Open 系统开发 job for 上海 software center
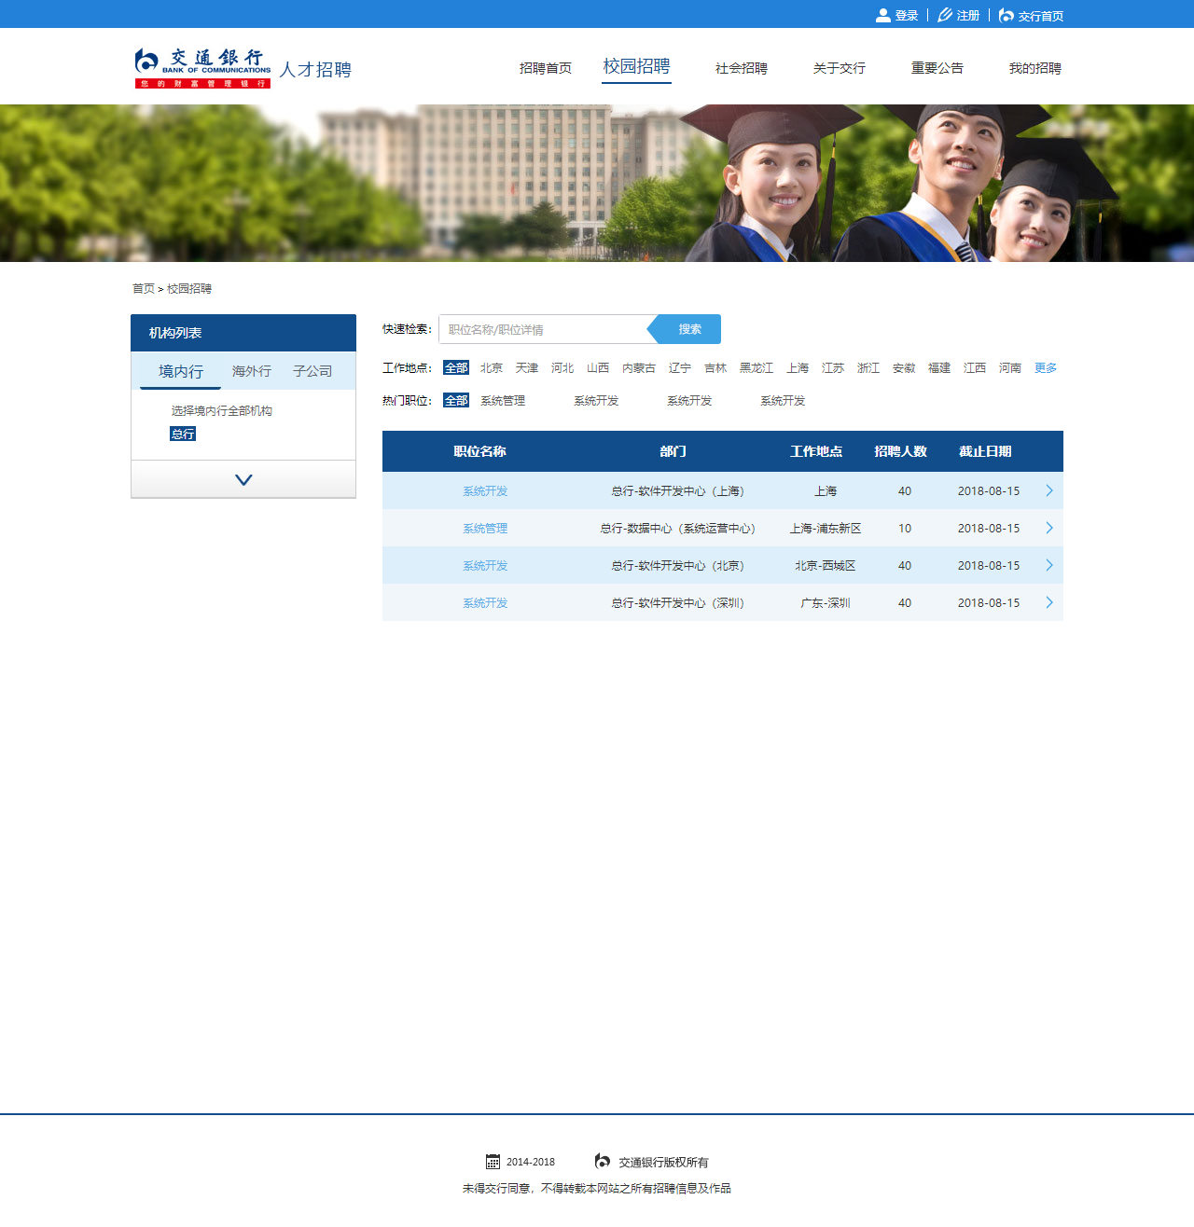 click(x=485, y=491)
